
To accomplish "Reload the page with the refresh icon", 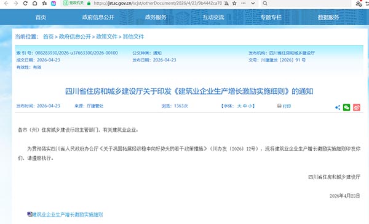I will [x=25, y=3].
